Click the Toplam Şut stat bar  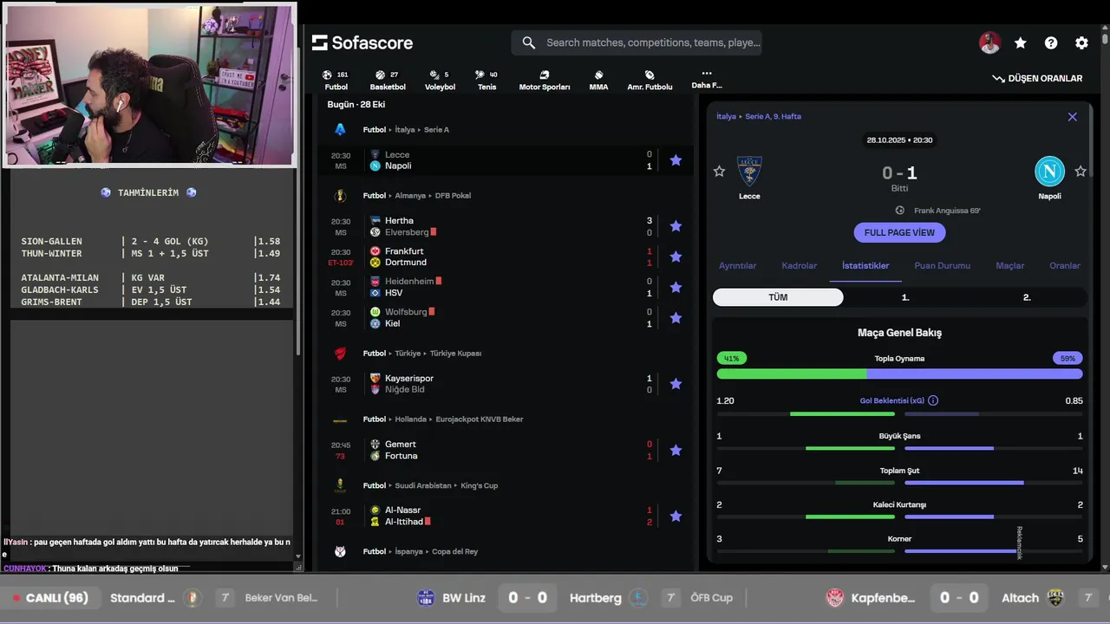pos(899,483)
